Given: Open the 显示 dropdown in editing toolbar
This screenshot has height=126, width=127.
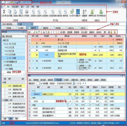Looking at the screenshot, I should tap(30, 32).
